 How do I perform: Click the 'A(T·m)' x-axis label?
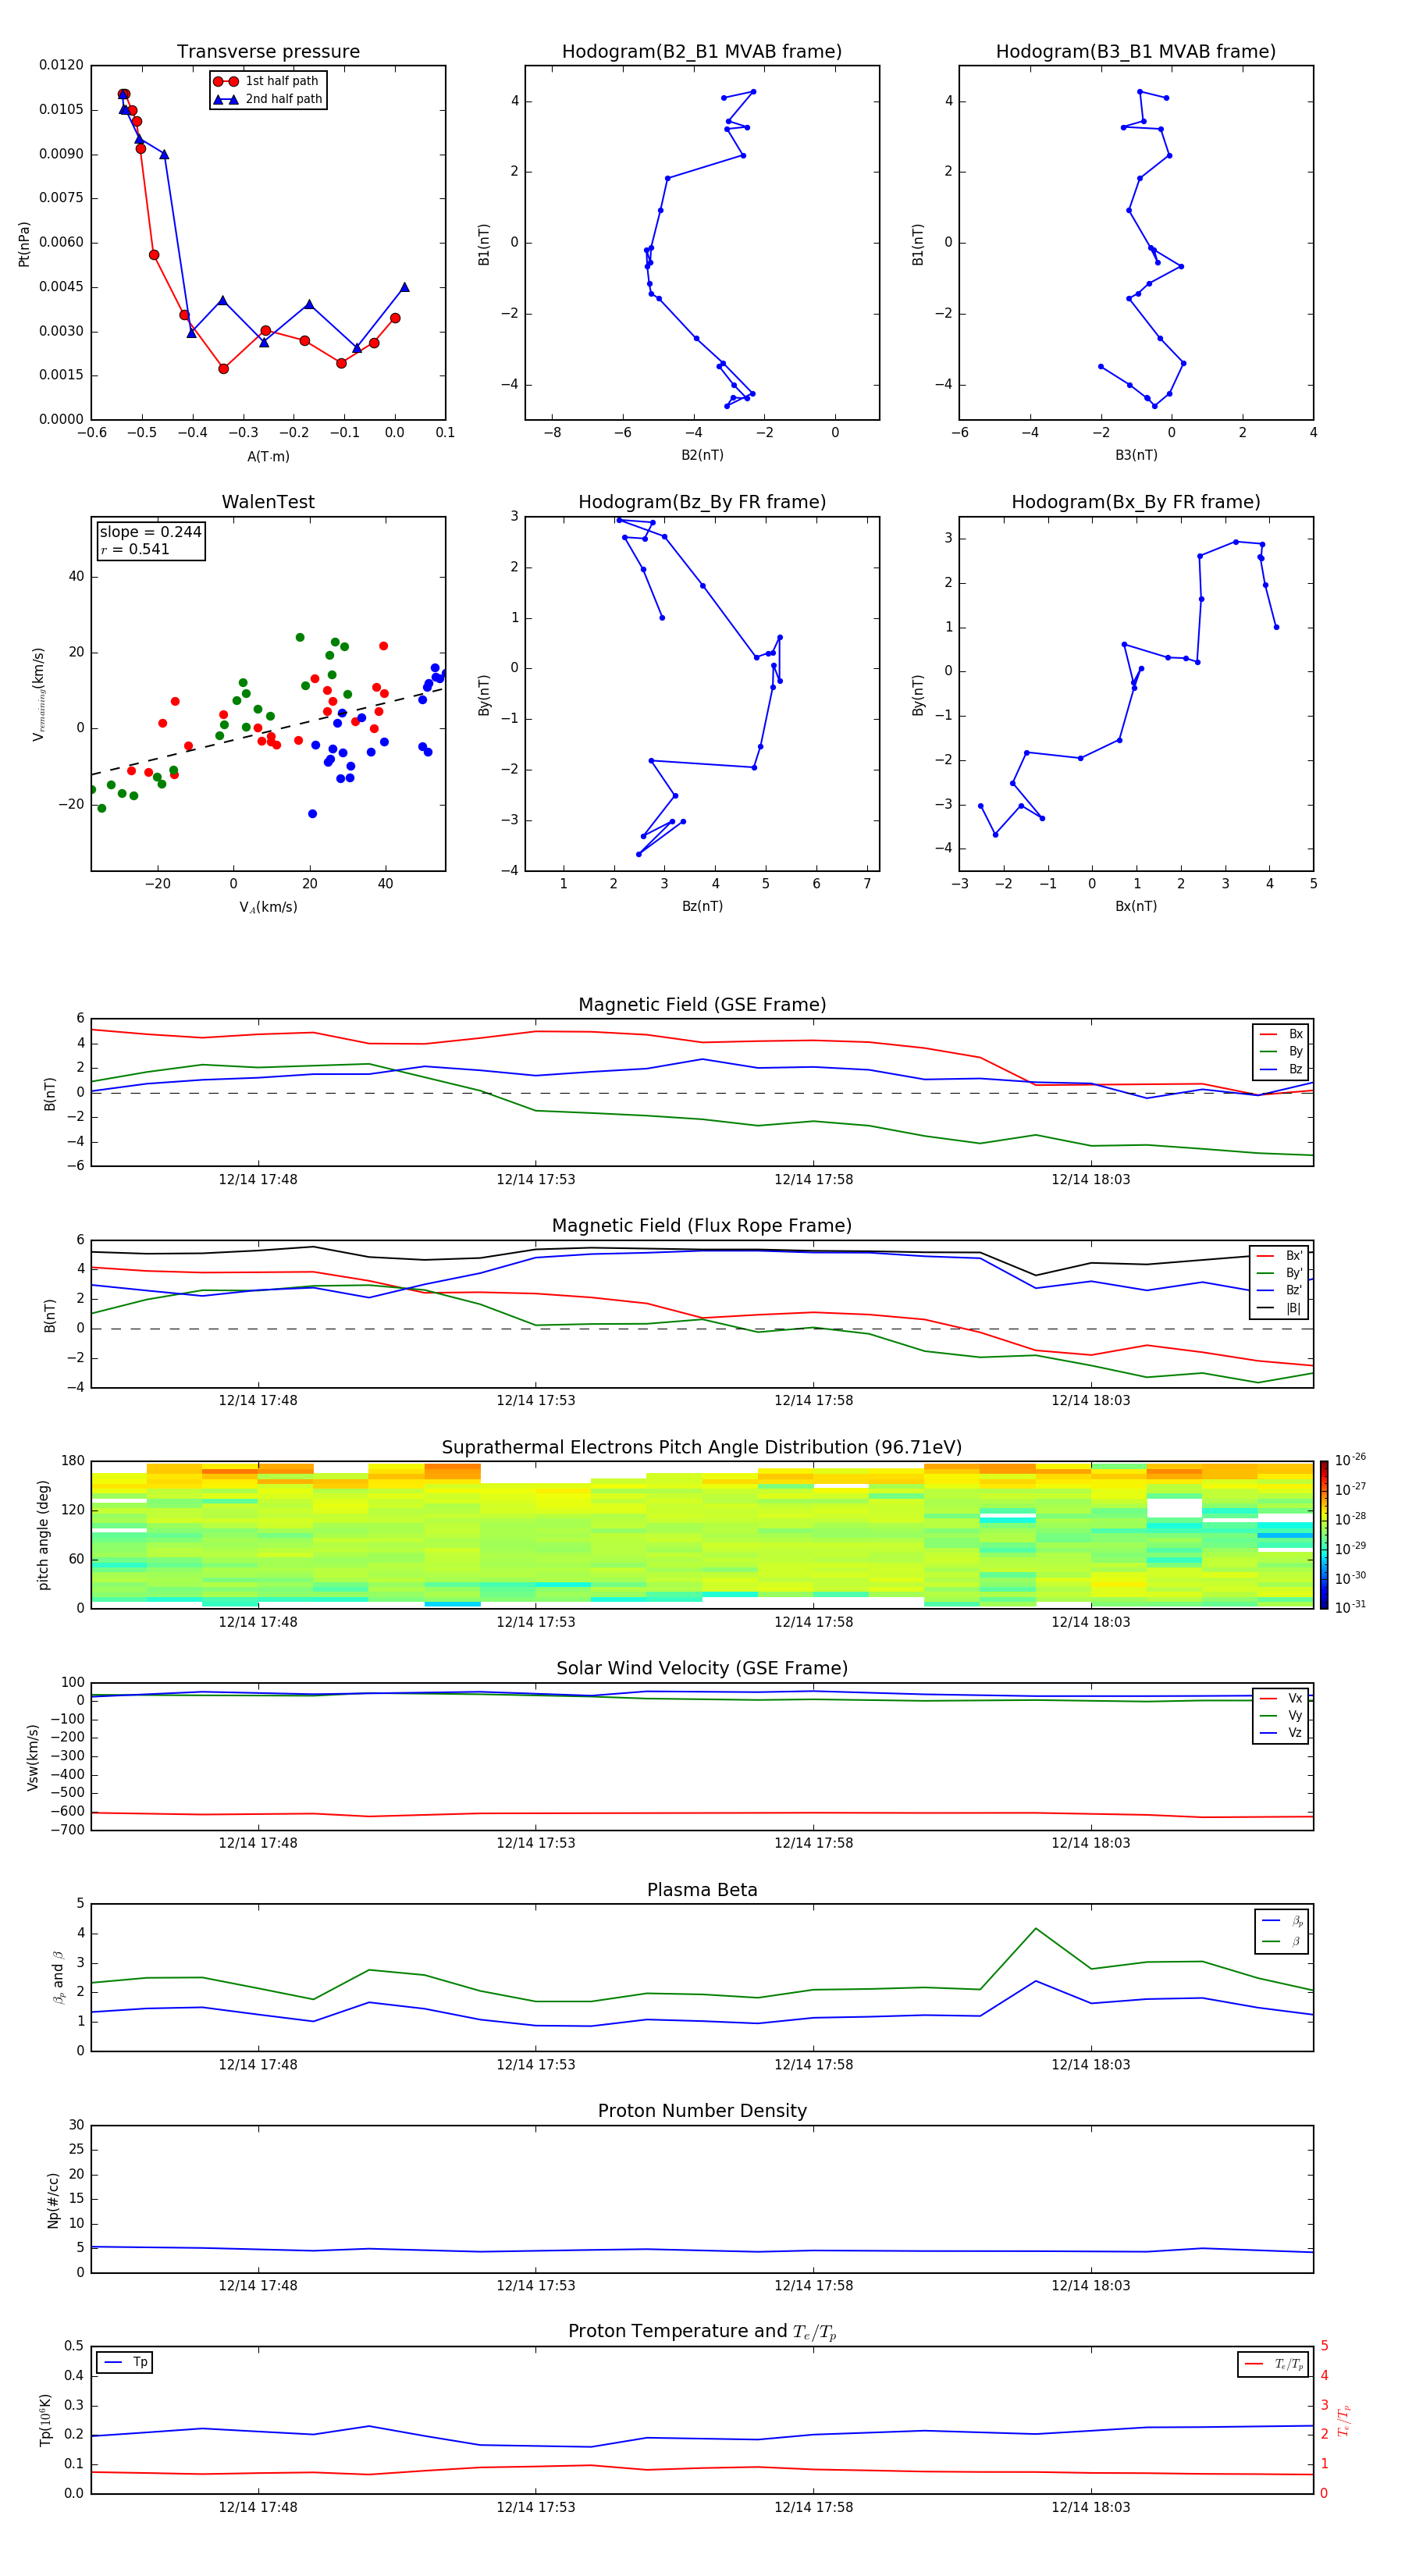[x=268, y=456]
